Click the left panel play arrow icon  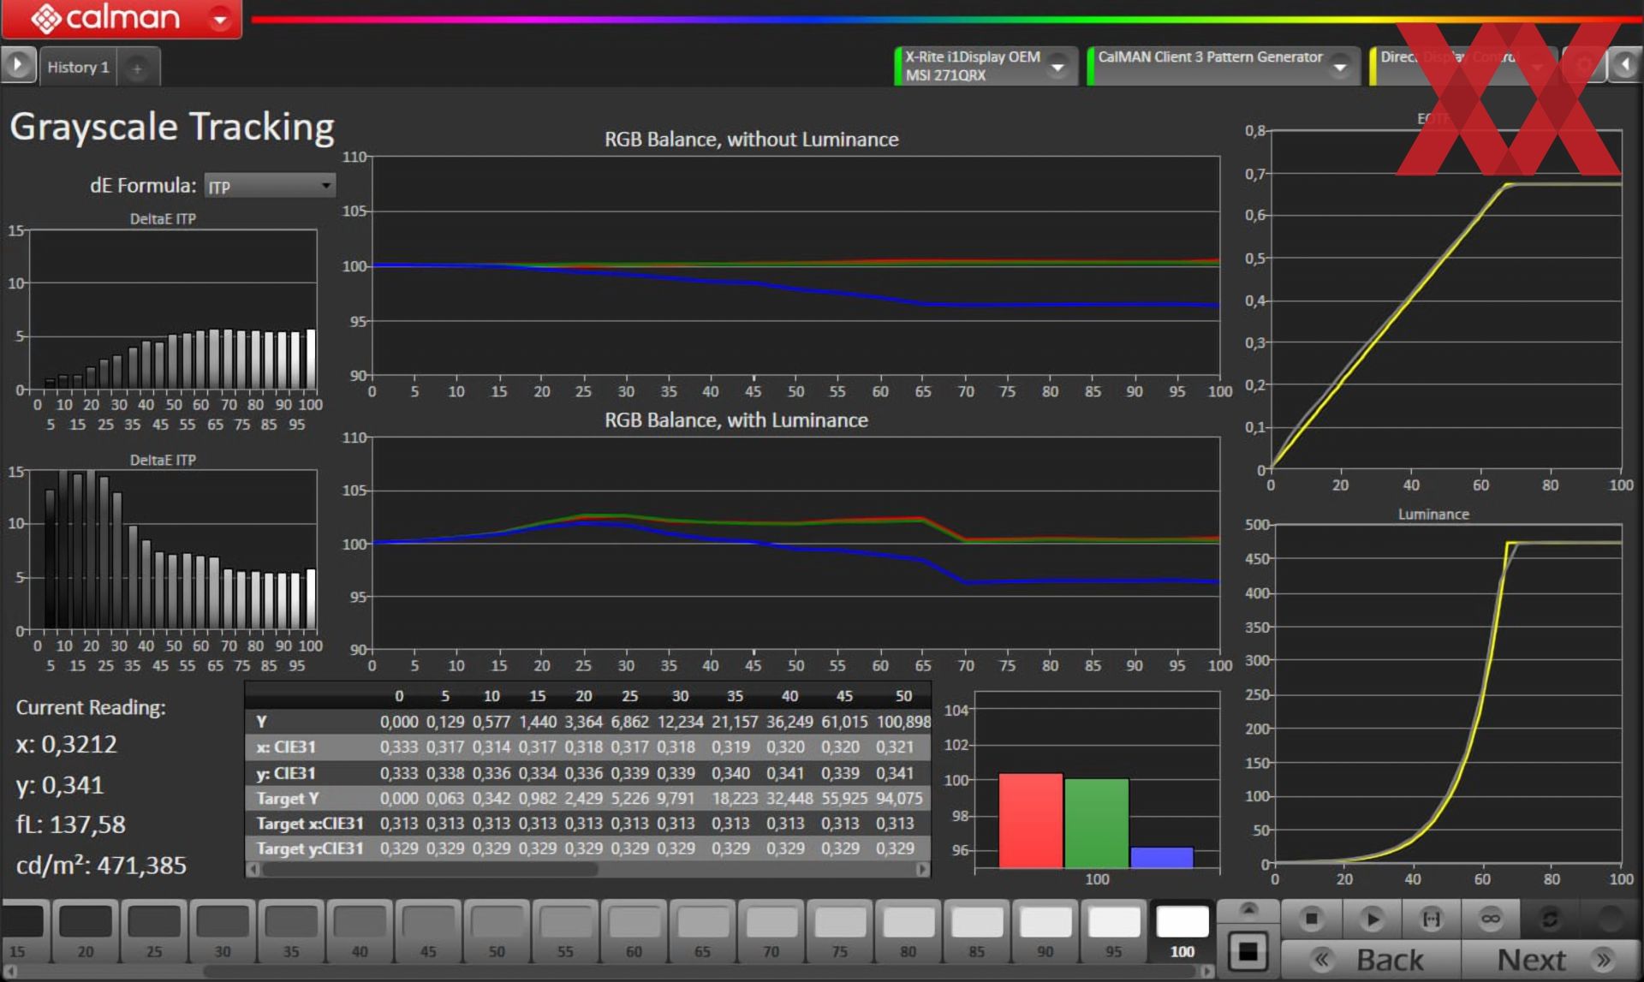point(18,65)
